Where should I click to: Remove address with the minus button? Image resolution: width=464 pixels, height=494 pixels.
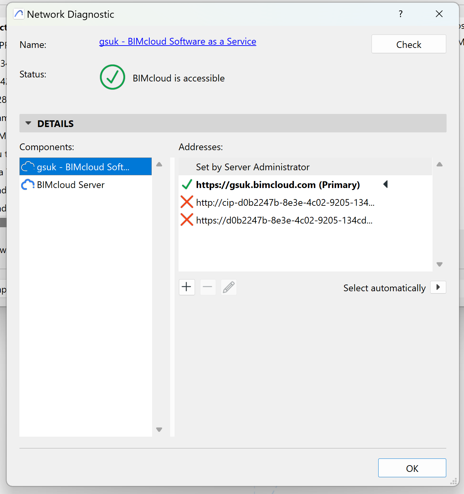pyautogui.click(x=208, y=287)
